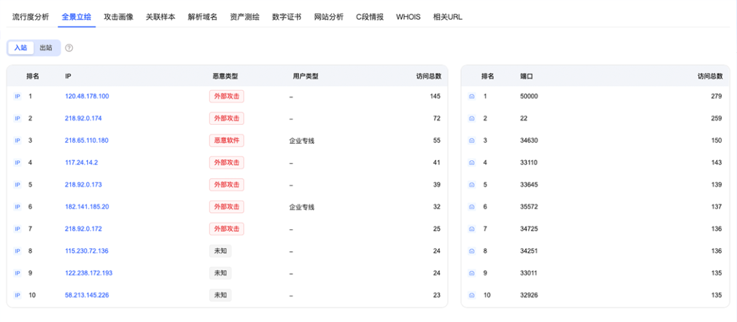Click the 端口 column header
Screen dimensions: 737x322
[x=526, y=76]
